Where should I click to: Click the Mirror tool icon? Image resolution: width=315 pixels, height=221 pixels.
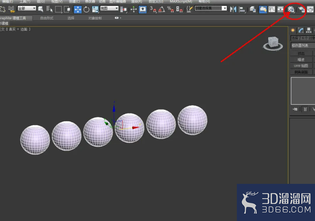233,9
